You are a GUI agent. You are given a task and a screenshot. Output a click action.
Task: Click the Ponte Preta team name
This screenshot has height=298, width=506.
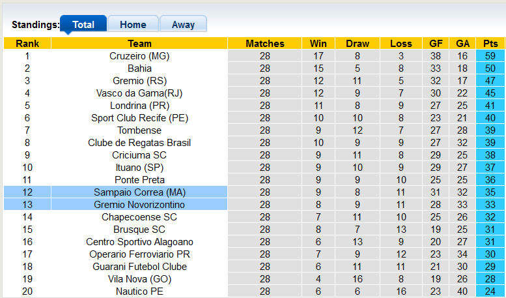tap(139, 180)
